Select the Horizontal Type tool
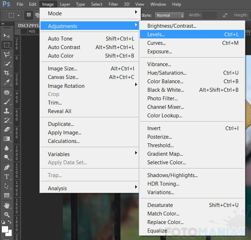The height and width of the screenshot is (240, 251). pos(7,177)
